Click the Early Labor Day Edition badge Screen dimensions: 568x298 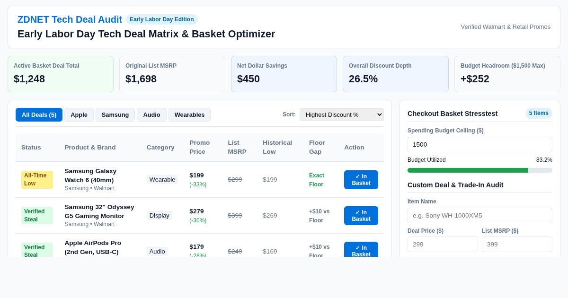[162, 19]
